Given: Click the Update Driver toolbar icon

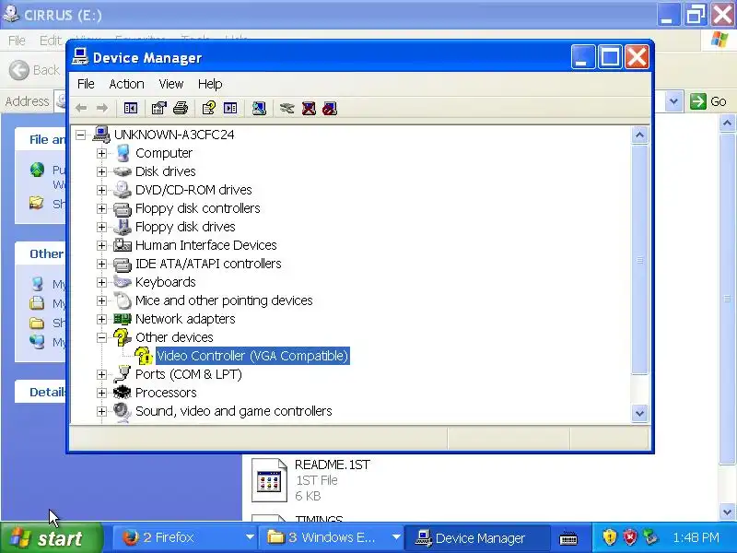Looking at the screenshot, I should click(x=287, y=109).
